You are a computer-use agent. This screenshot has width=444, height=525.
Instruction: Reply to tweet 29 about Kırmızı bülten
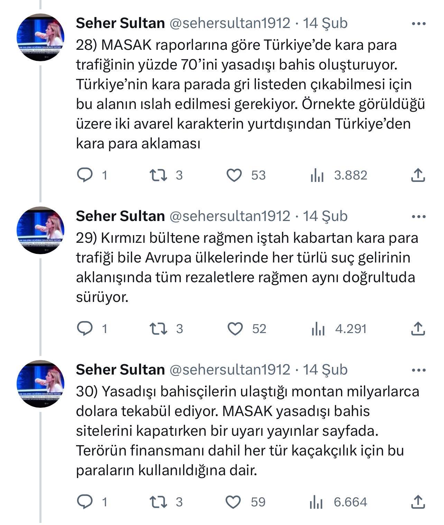[x=85, y=329]
